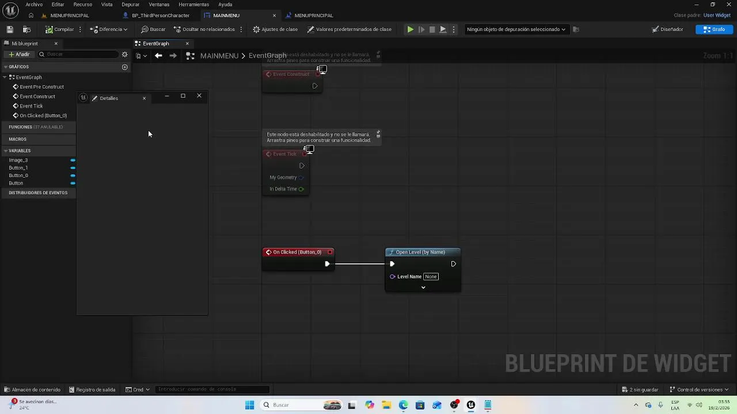Image resolution: width=737 pixels, height=414 pixels.
Task: Navigate back with the left arrow
Action: 158,56
